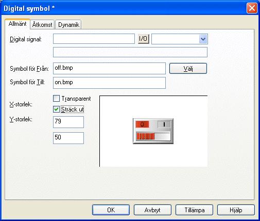Open the Dynamik tab
The width and height of the screenshot is (260, 221).
(x=68, y=25)
